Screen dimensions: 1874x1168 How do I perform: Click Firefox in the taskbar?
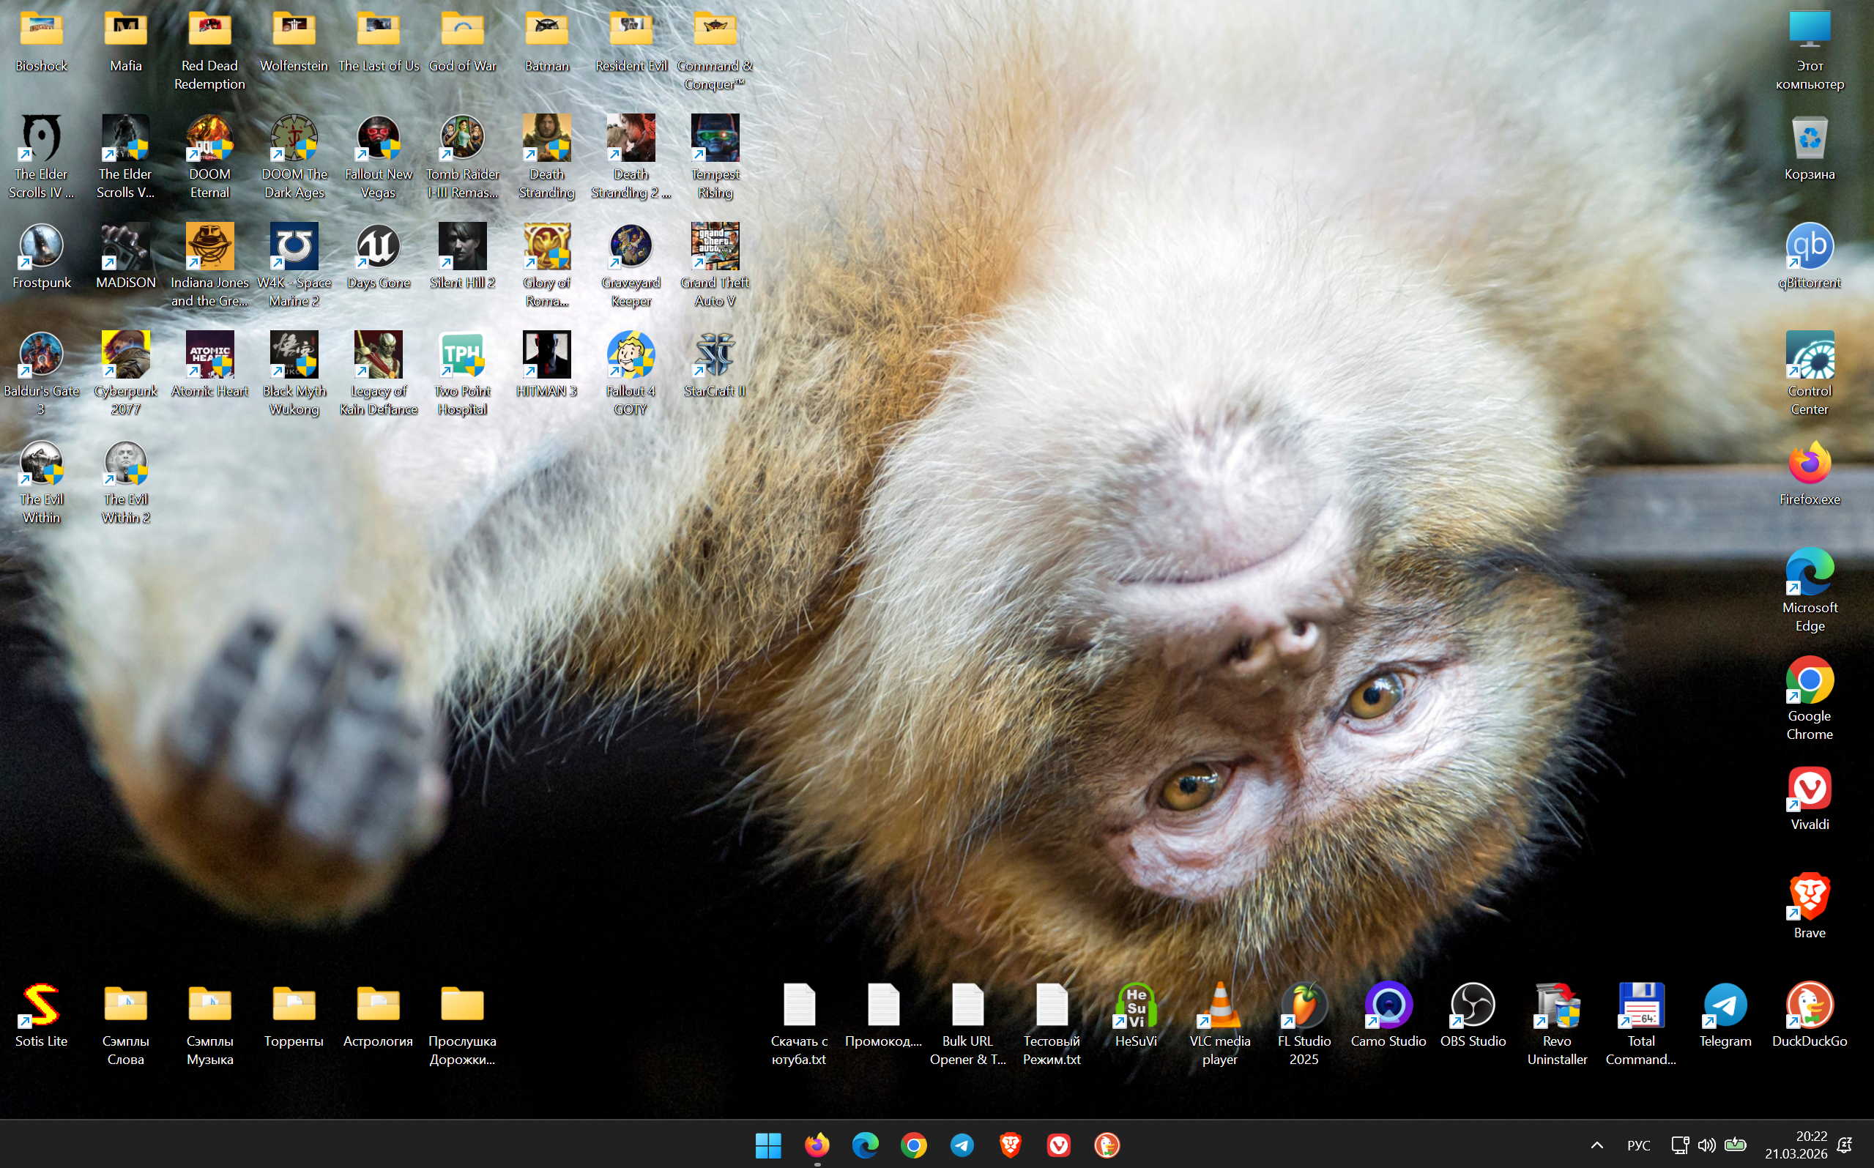pos(817,1145)
